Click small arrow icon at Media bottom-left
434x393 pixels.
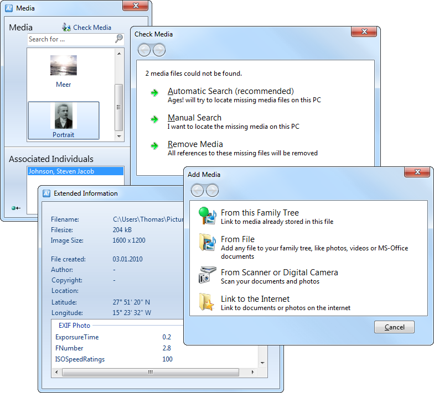[x=15, y=208]
